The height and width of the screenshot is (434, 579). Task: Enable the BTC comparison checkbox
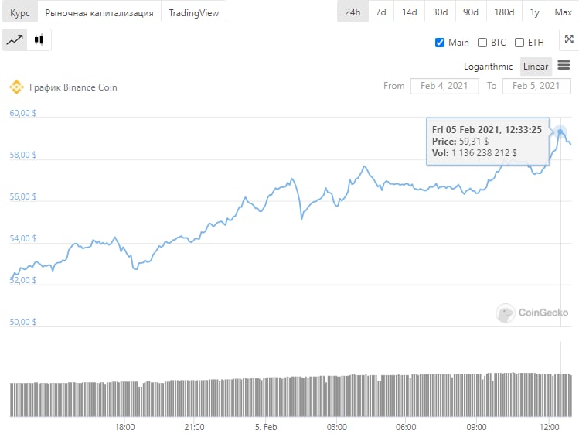point(482,43)
